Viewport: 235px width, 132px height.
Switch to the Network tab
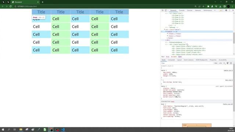(x=198, y=10)
